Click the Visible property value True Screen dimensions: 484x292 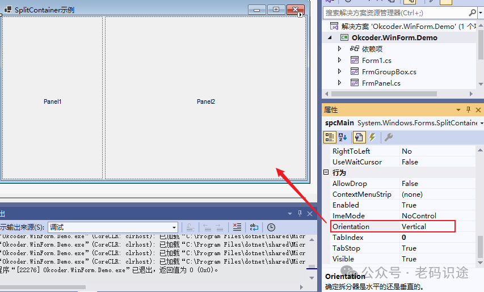point(409,259)
